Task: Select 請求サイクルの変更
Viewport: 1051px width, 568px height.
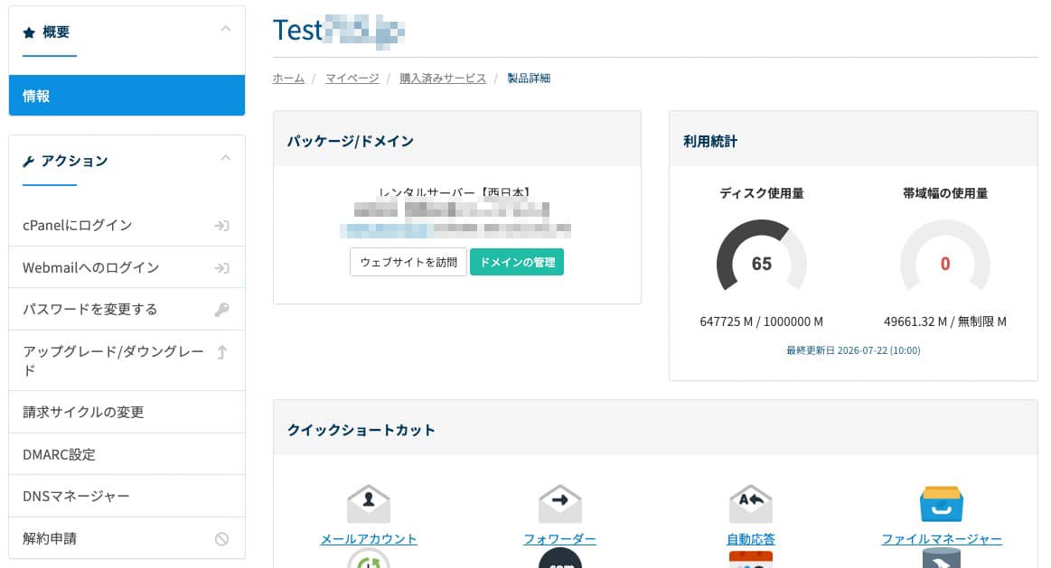Action: click(127, 412)
